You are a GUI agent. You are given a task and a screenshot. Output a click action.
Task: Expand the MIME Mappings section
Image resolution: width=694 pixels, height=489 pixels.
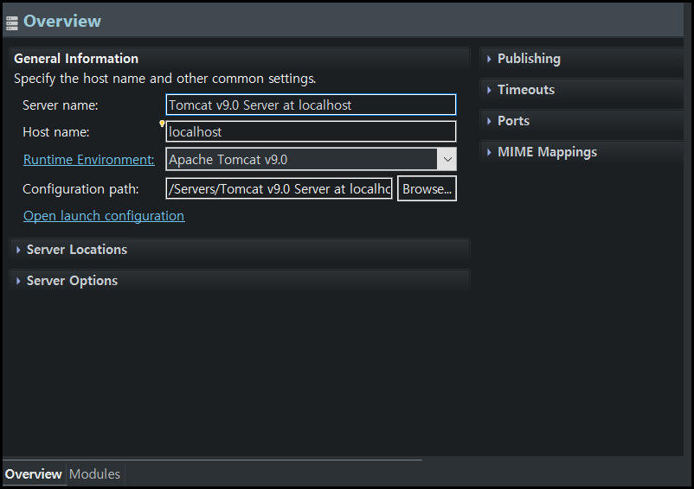pos(489,152)
